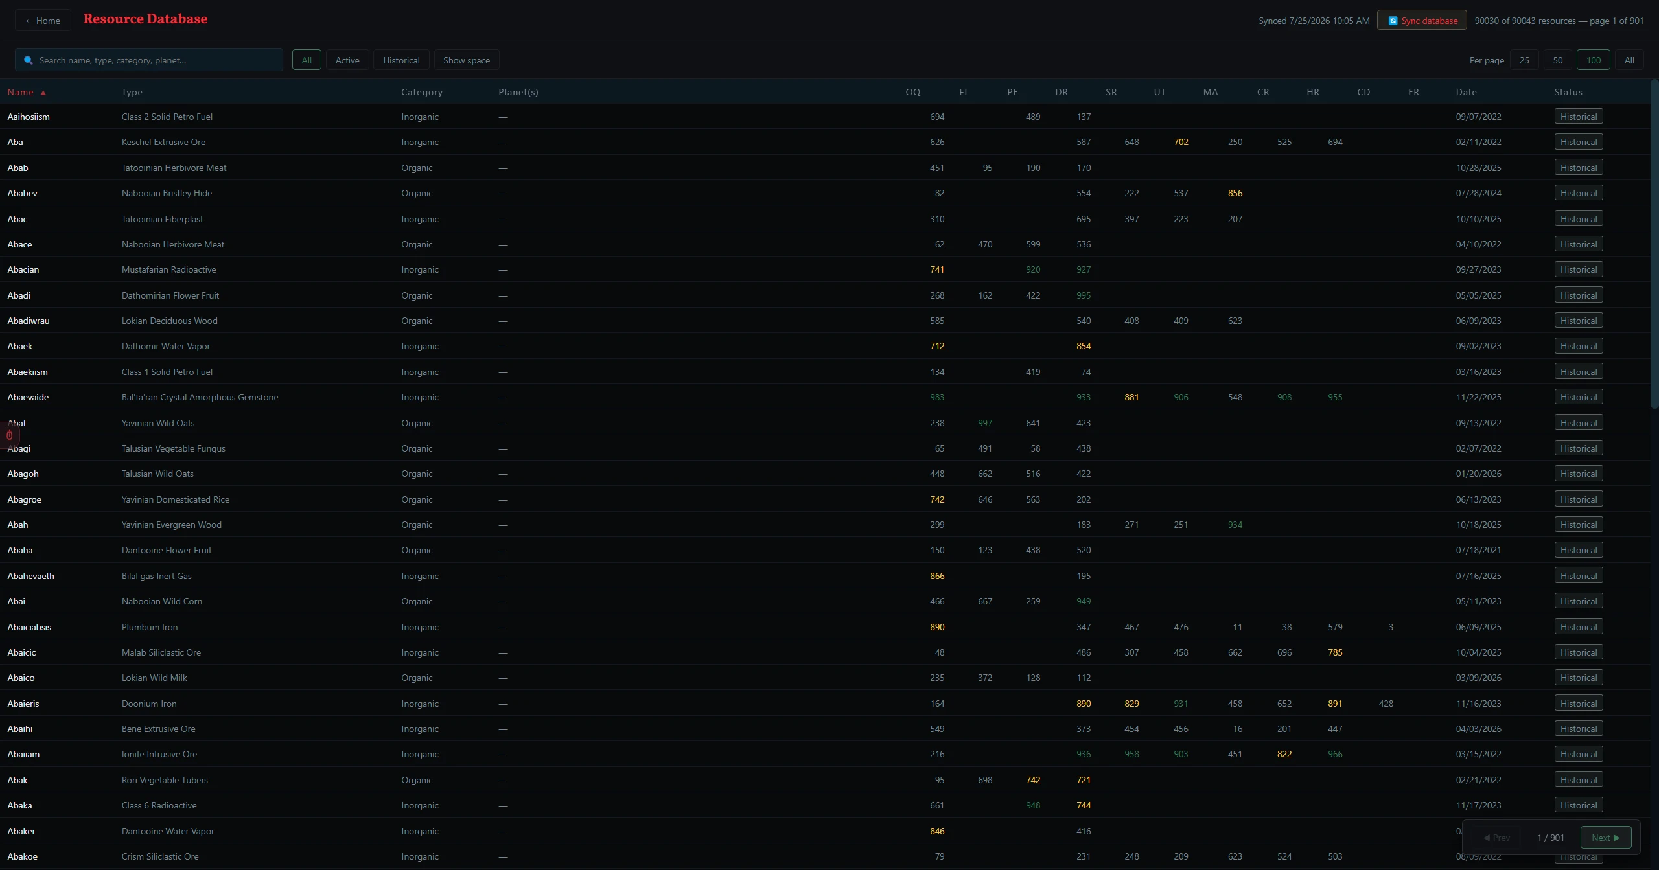The height and width of the screenshot is (870, 1659).
Task: Open the Aaihosiism resource row
Action: coord(825,117)
